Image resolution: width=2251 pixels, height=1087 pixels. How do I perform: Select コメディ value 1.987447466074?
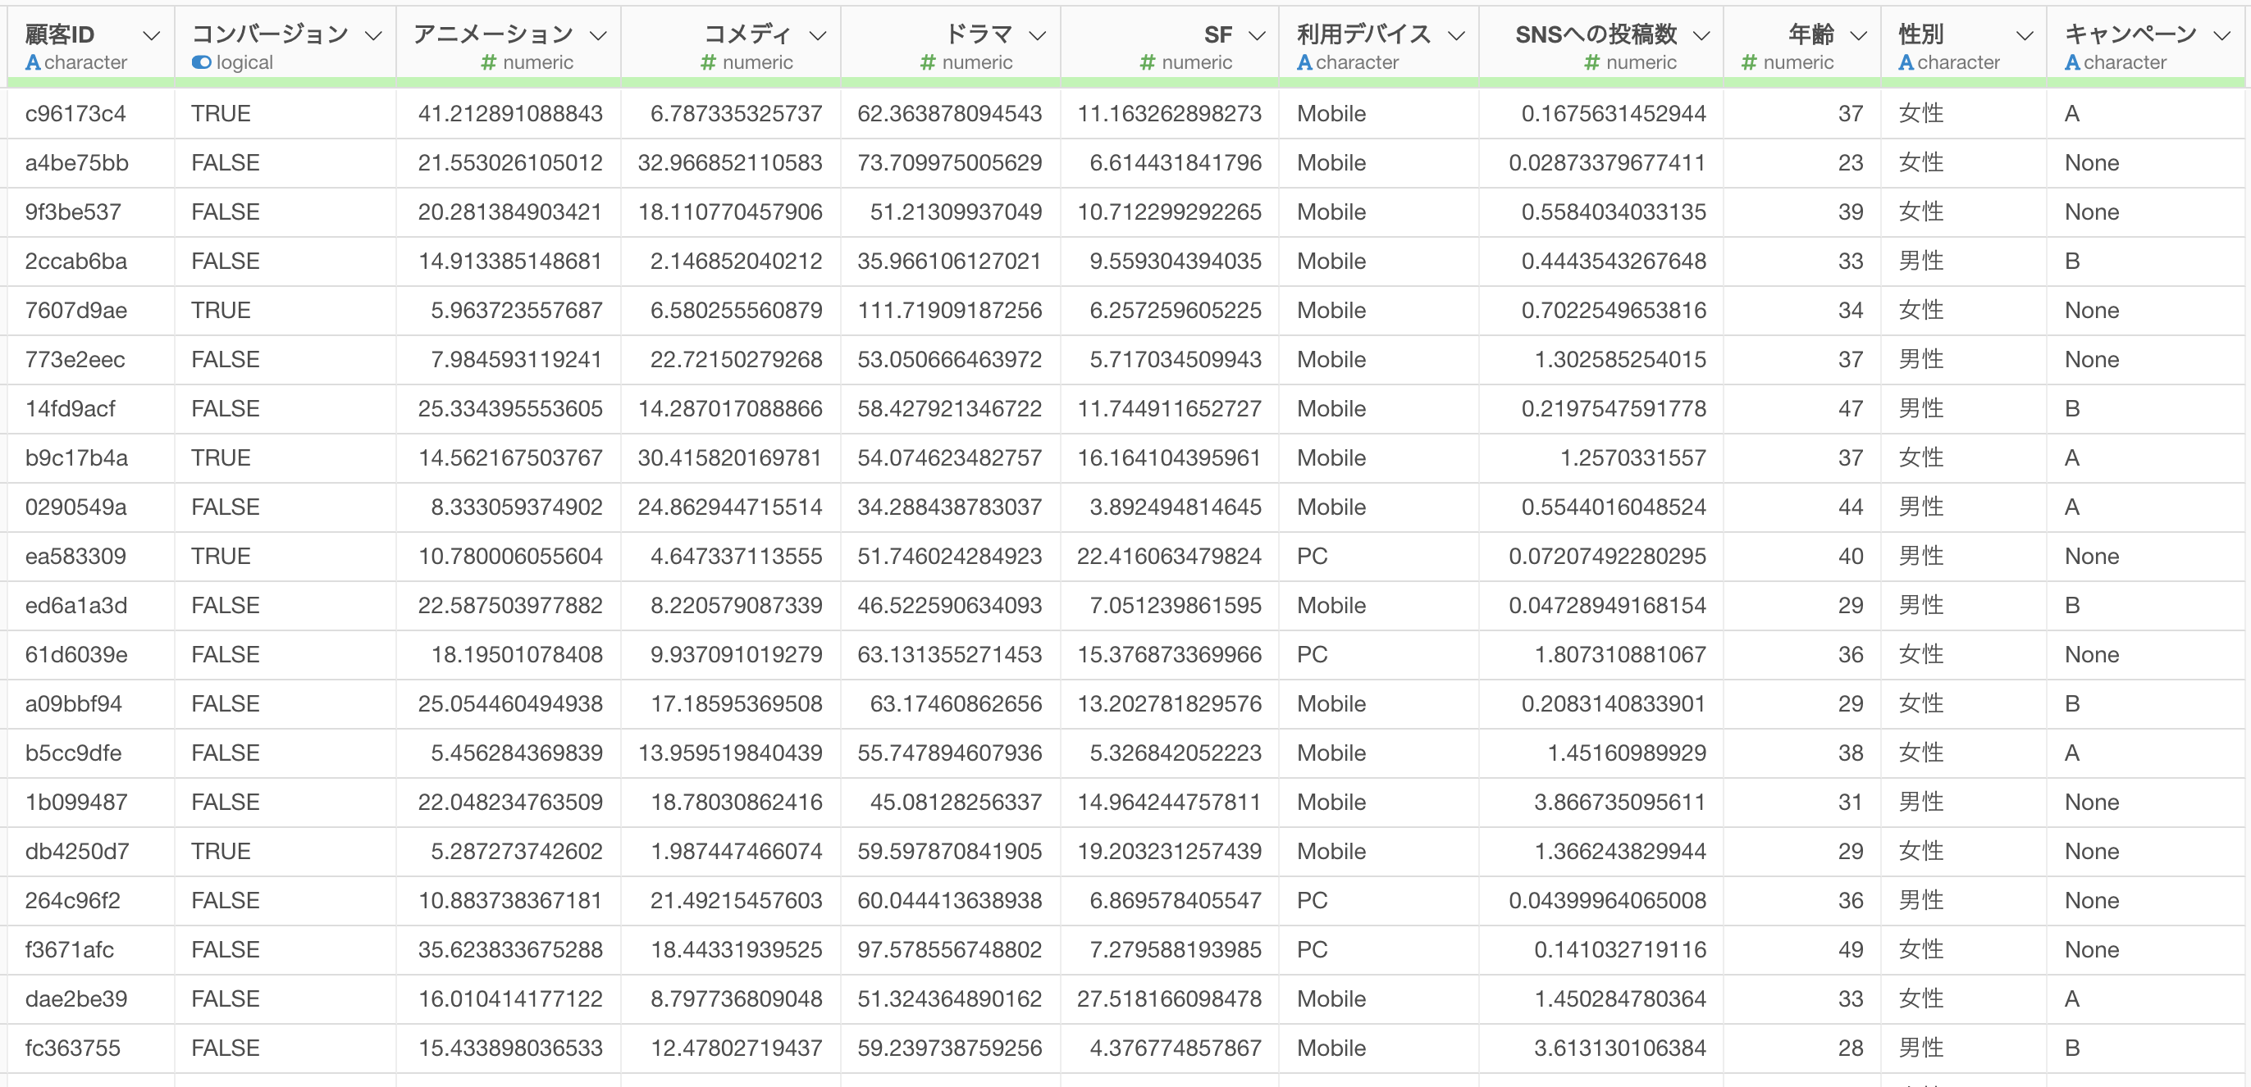pos(737,851)
